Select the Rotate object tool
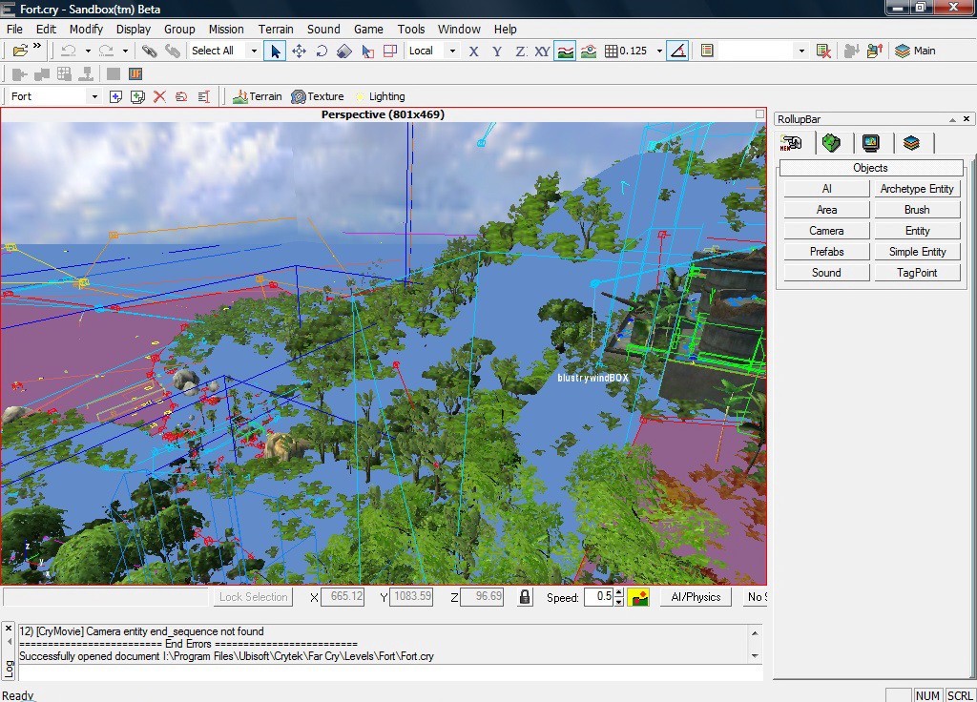The image size is (977, 702). [322, 51]
